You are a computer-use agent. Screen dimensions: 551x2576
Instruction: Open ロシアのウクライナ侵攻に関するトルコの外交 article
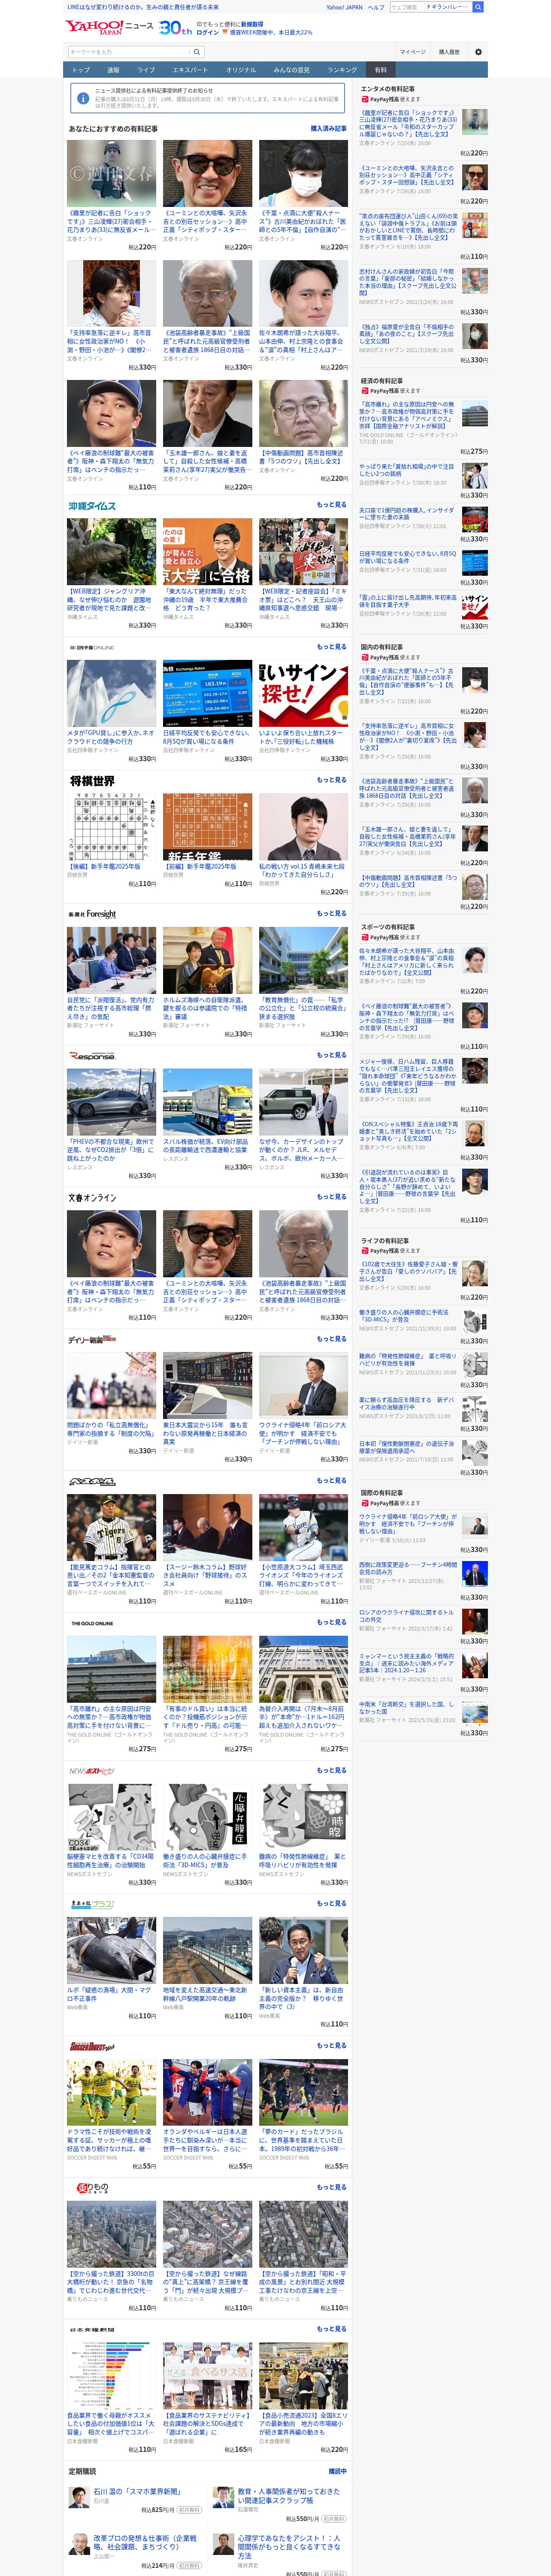[407, 1617]
